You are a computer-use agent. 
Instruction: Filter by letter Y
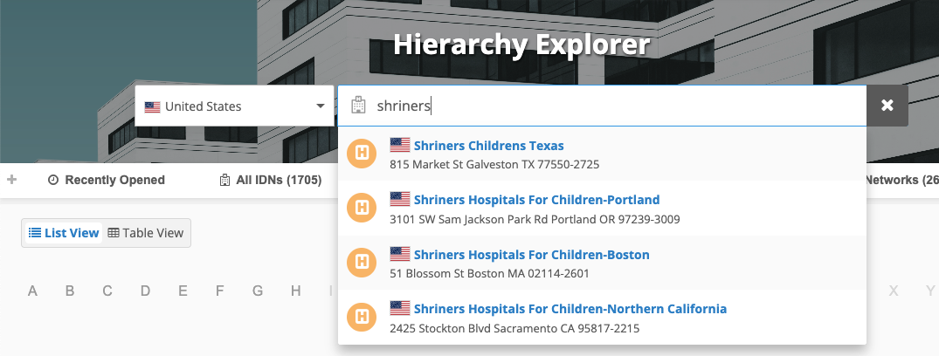pos(930,291)
